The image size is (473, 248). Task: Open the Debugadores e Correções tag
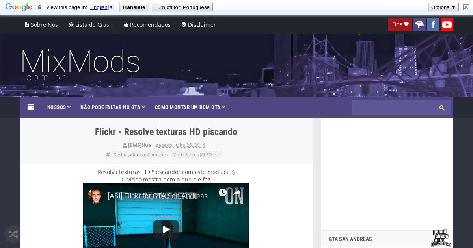(140, 155)
